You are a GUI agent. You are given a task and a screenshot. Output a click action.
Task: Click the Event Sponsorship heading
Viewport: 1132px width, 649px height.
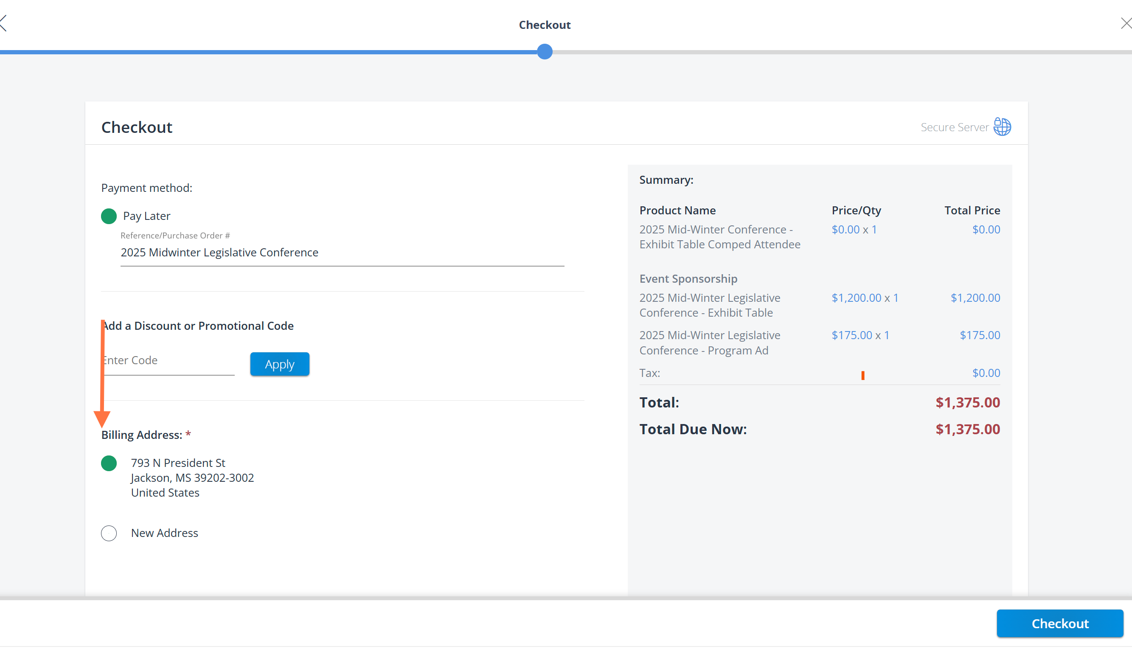click(688, 278)
